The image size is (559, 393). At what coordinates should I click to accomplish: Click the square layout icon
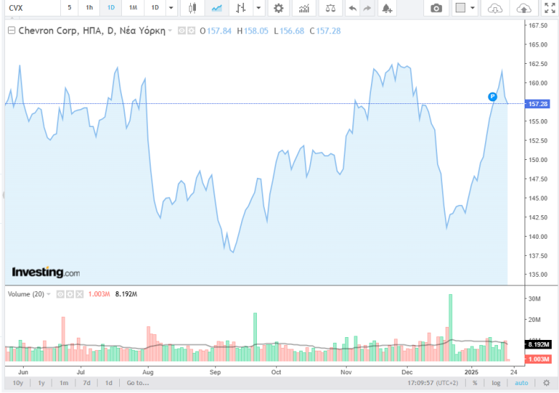(461, 8)
